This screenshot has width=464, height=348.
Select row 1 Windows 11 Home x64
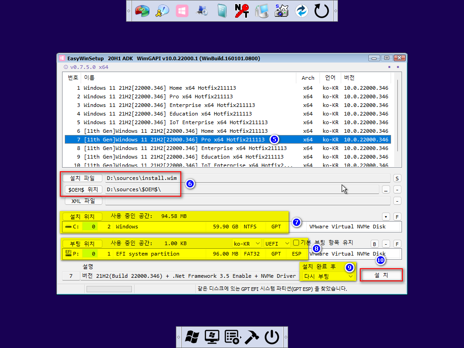[x=228, y=88]
